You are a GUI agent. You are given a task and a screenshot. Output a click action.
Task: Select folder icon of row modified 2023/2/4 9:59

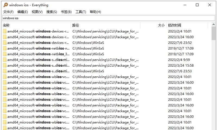click(x=5, y=60)
